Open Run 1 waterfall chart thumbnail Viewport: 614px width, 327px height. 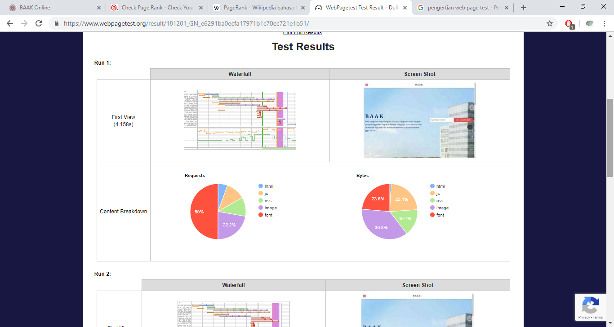coord(240,119)
